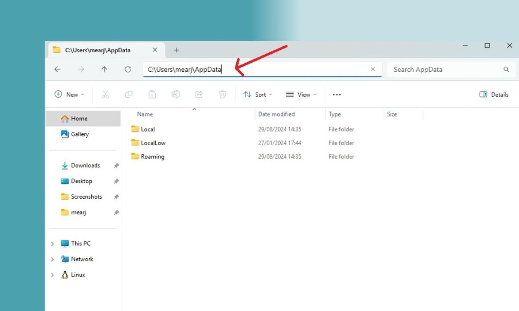519x311 pixels.
Task: Click the Copy icon
Action: (x=128, y=94)
